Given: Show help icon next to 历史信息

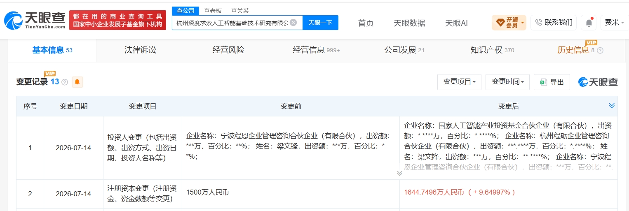Looking at the screenshot, I should (600, 51).
